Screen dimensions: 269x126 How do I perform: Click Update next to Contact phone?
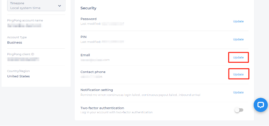238,74
